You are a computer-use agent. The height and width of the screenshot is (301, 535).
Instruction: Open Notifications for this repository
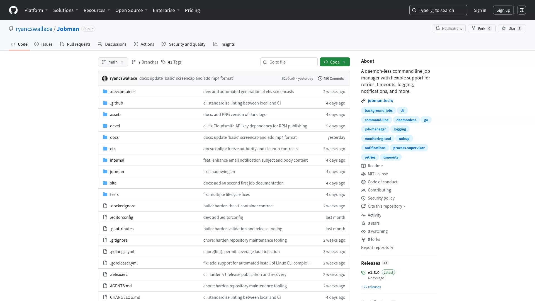[449, 29]
